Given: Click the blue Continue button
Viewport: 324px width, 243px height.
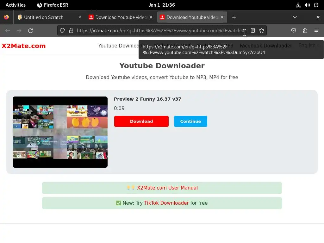Looking at the screenshot, I should point(190,121).
